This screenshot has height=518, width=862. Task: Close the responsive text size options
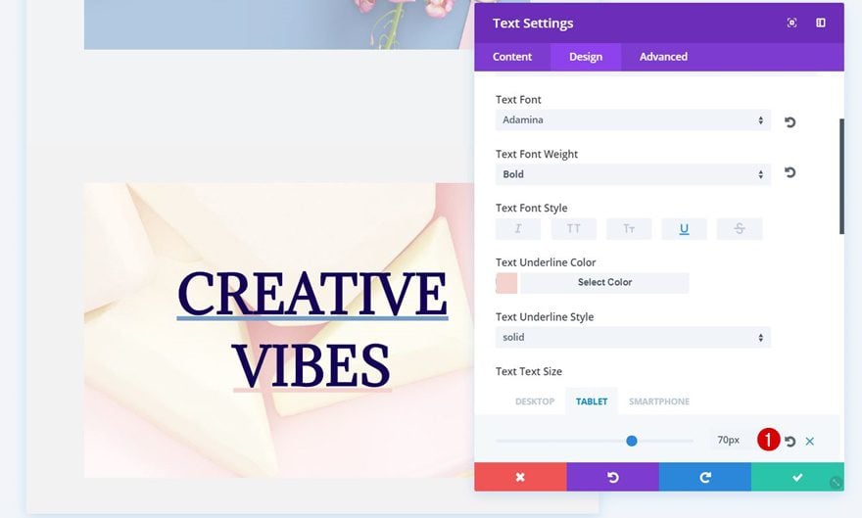point(810,441)
